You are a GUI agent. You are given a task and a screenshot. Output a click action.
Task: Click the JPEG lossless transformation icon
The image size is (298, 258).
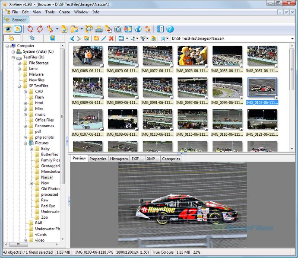(x=50, y=29)
